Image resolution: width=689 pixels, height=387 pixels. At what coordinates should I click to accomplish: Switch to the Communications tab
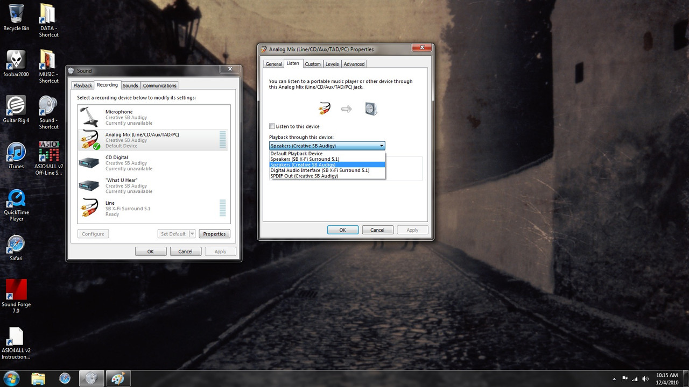tap(160, 85)
